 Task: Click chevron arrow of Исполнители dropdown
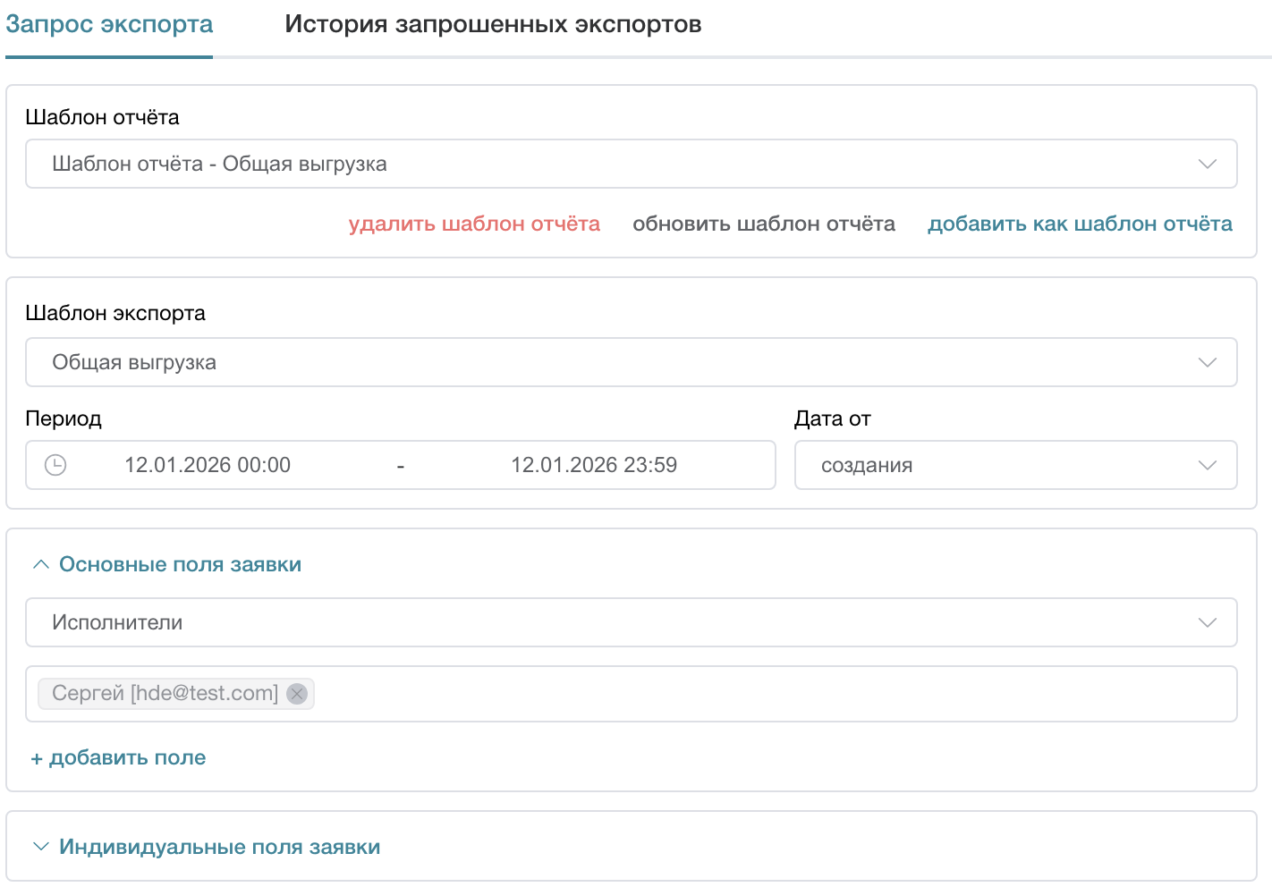[x=1207, y=623]
